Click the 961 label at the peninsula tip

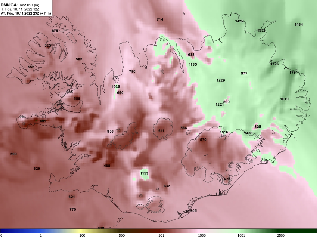point(23,117)
